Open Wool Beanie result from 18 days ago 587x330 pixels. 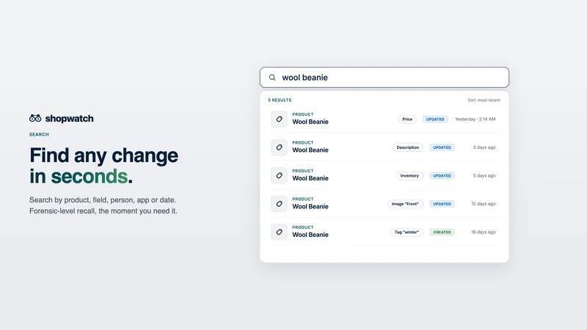(x=384, y=232)
